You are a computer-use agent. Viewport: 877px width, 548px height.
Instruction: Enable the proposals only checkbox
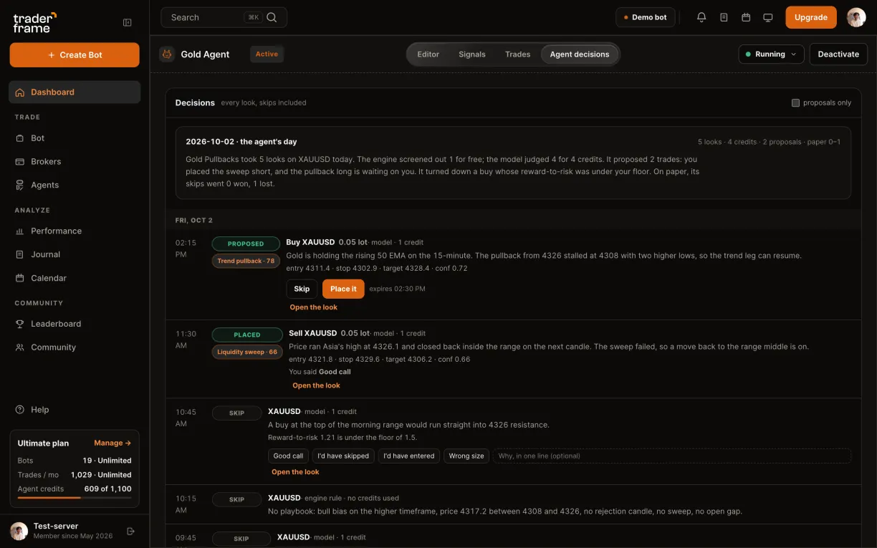tap(795, 103)
